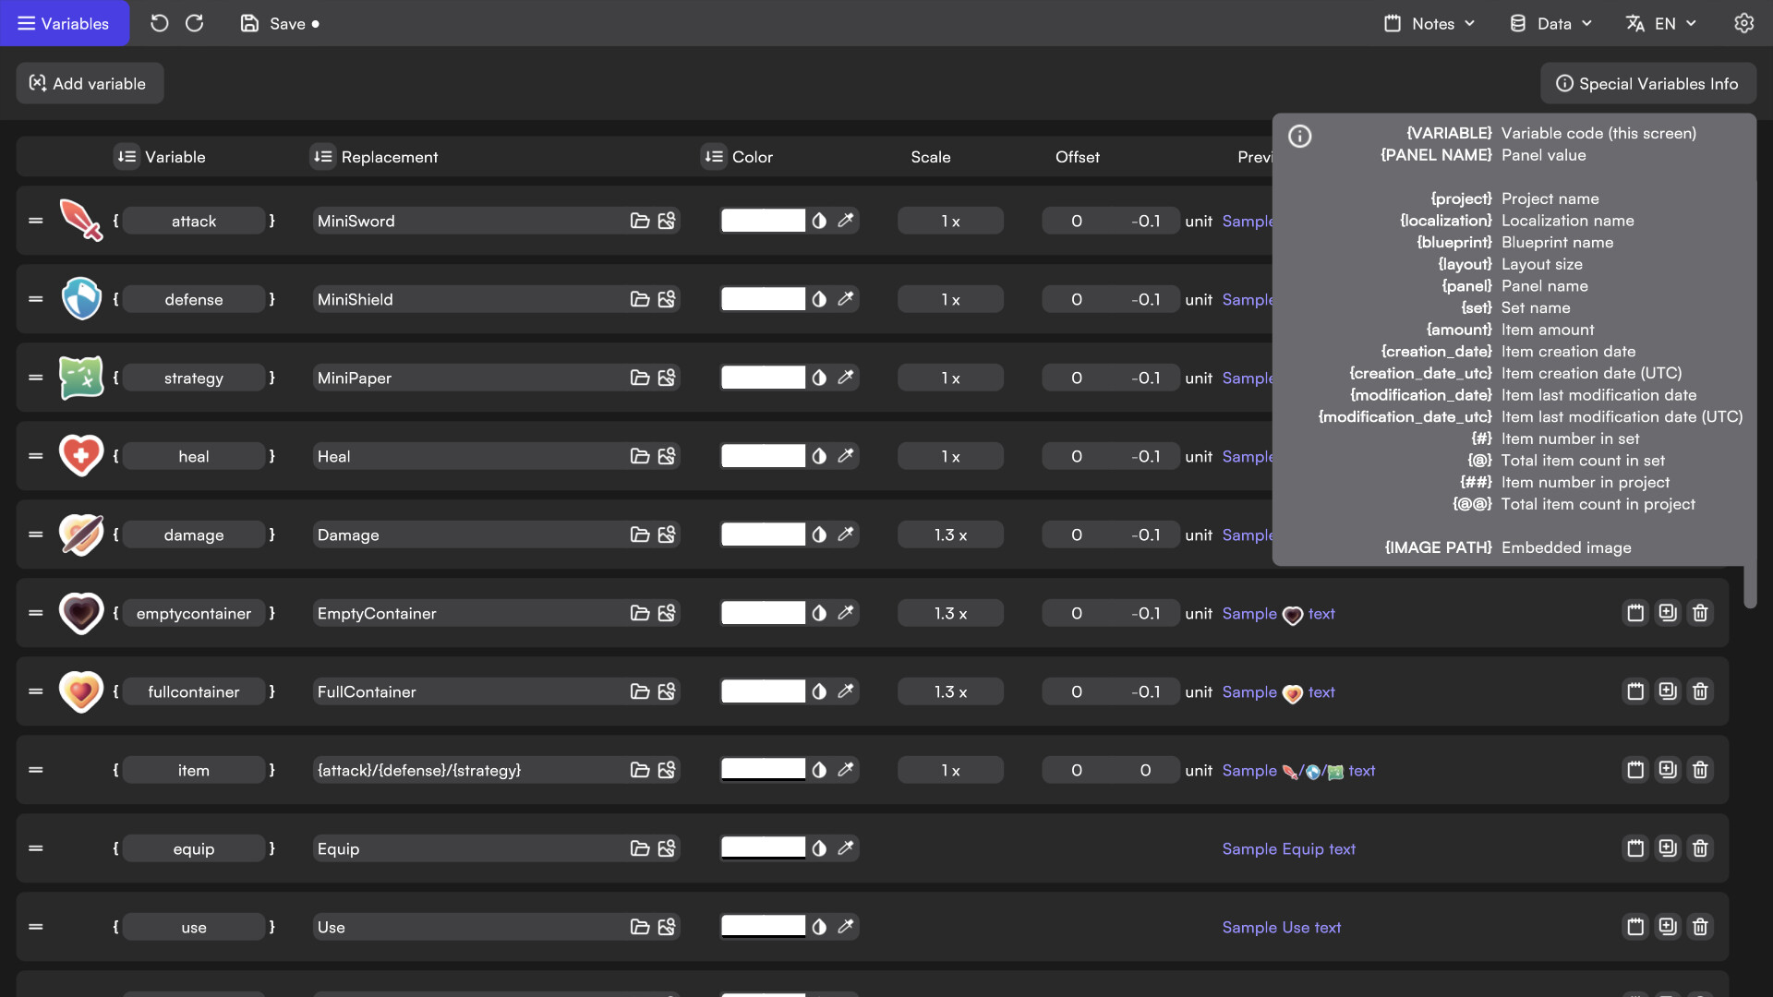Open the Data dropdown menu
The width and height of the screenshot is (1773, 997).
coord(1550,23)
